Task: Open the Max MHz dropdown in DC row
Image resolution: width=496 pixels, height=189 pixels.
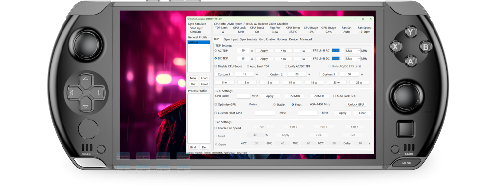Action: point(353,58)
